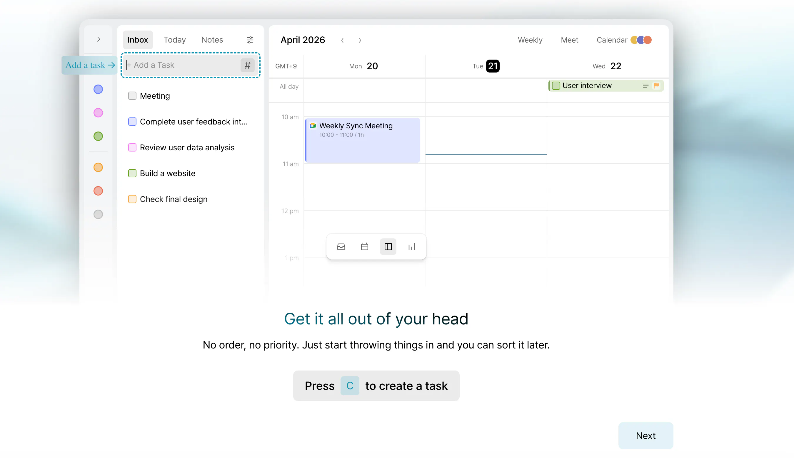Switch to the Today tab
This screenshot has width=794, height=458.
[175, 40]
